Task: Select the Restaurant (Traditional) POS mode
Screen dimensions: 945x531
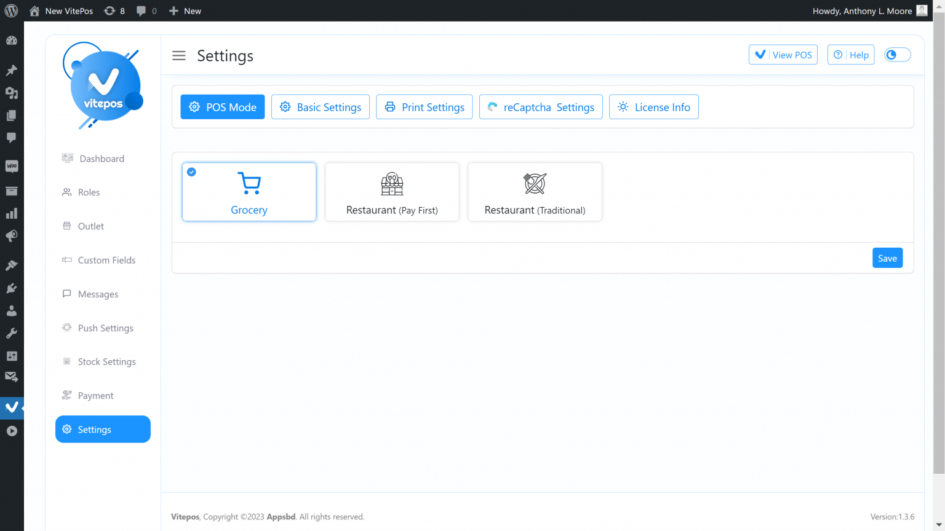Action: [x=535, y=191]
